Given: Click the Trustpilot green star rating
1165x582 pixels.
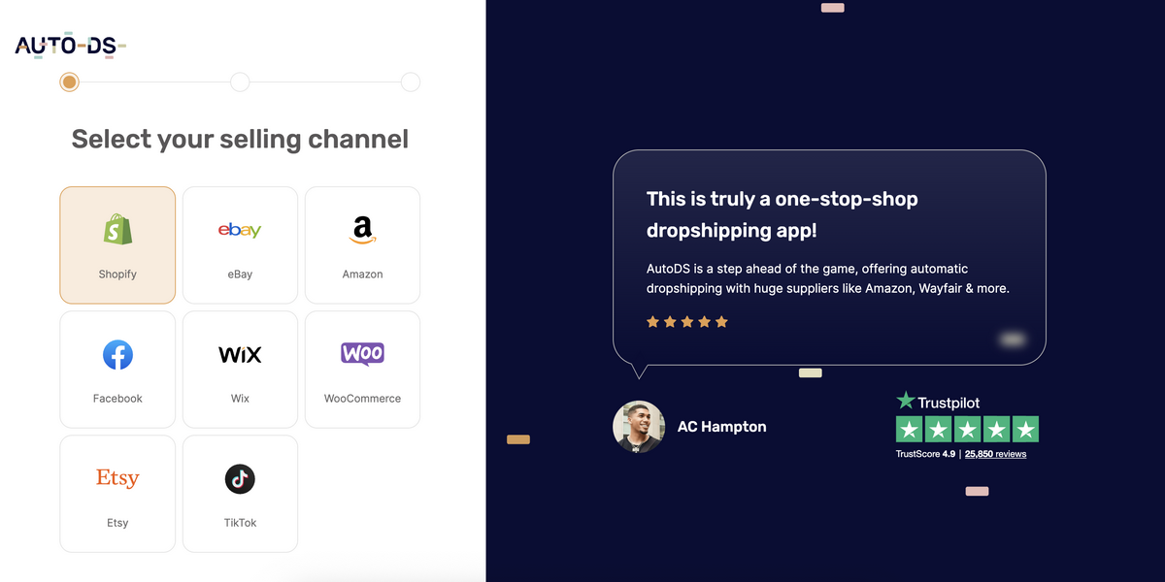Looking at the screenshot, I should (x=967, y=430).
